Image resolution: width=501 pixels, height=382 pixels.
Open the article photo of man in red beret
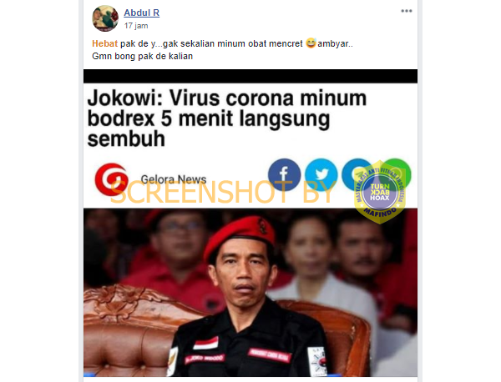[250, 292]
